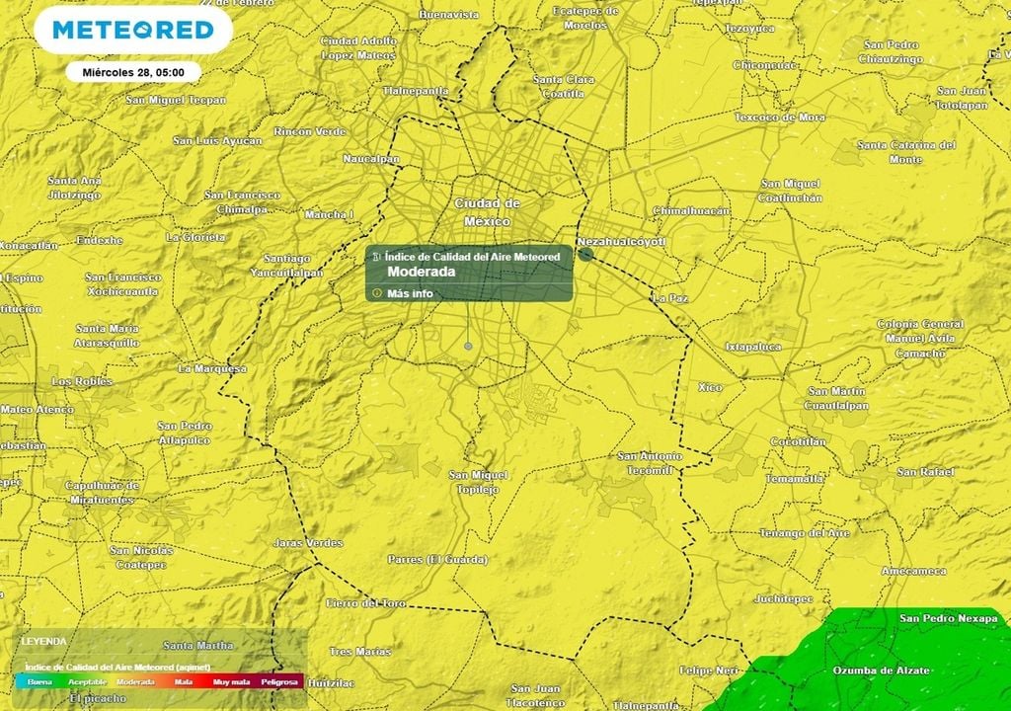
Task: Click the Capulhuac de Mirafuentes map label
Action: point(102,493)
